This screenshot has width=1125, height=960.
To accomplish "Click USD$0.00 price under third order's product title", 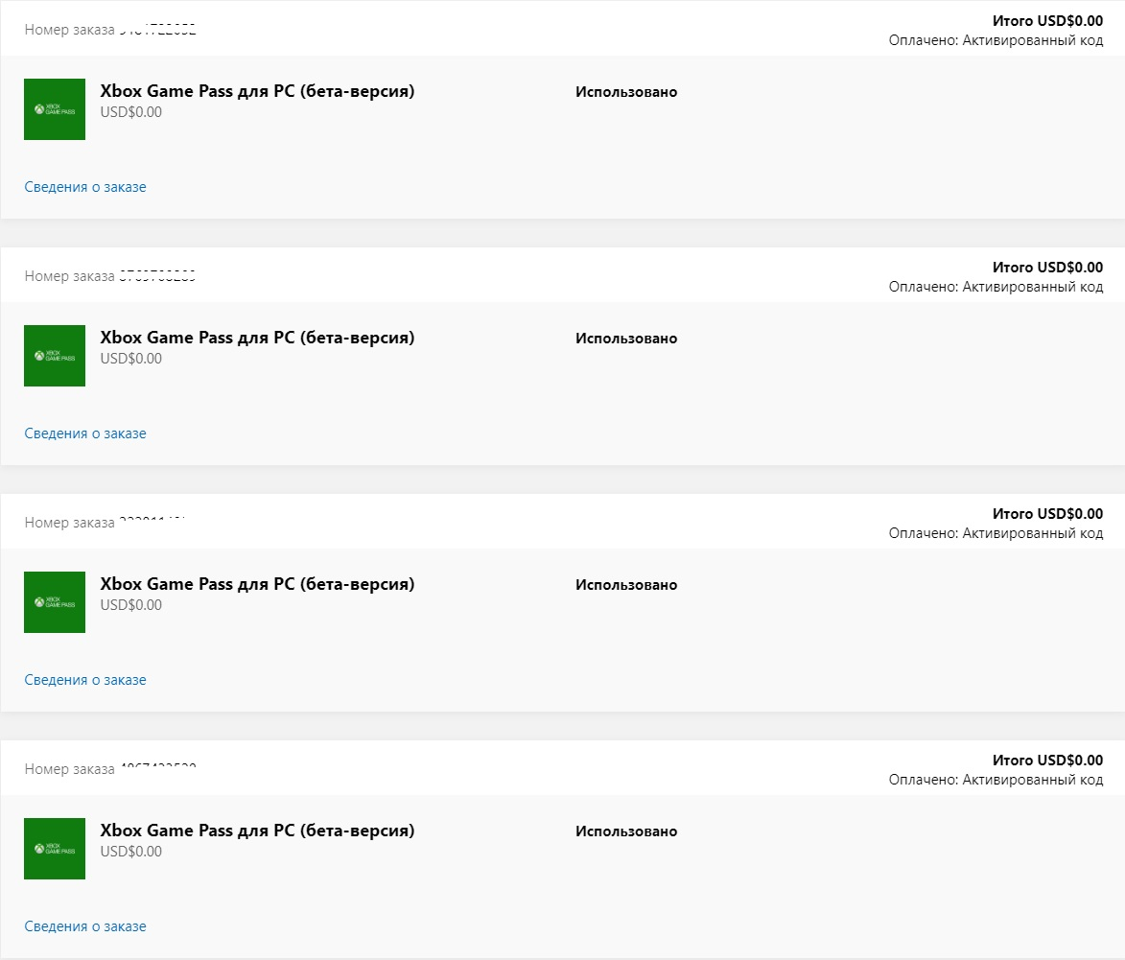I will 130,605.
